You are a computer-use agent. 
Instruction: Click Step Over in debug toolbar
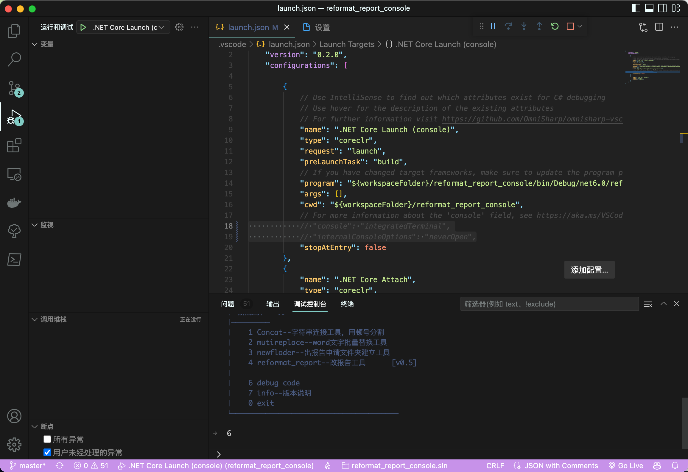pos(508,26)
